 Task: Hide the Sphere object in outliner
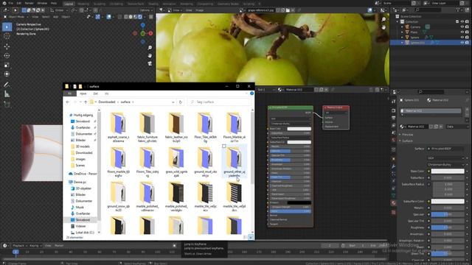[462, 38]
